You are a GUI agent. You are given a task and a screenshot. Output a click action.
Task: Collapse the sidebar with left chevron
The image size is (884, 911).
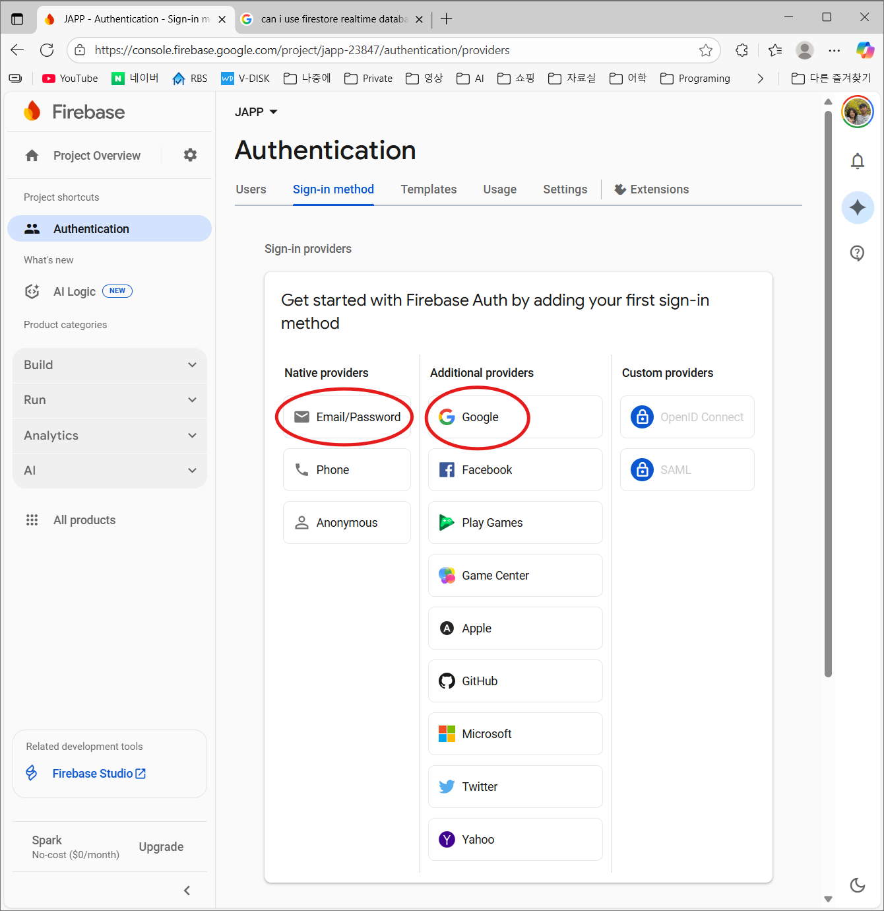pos(187,891)
